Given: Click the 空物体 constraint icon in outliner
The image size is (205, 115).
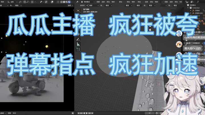Looking at the screenshot, I should [x=204, y=11].
